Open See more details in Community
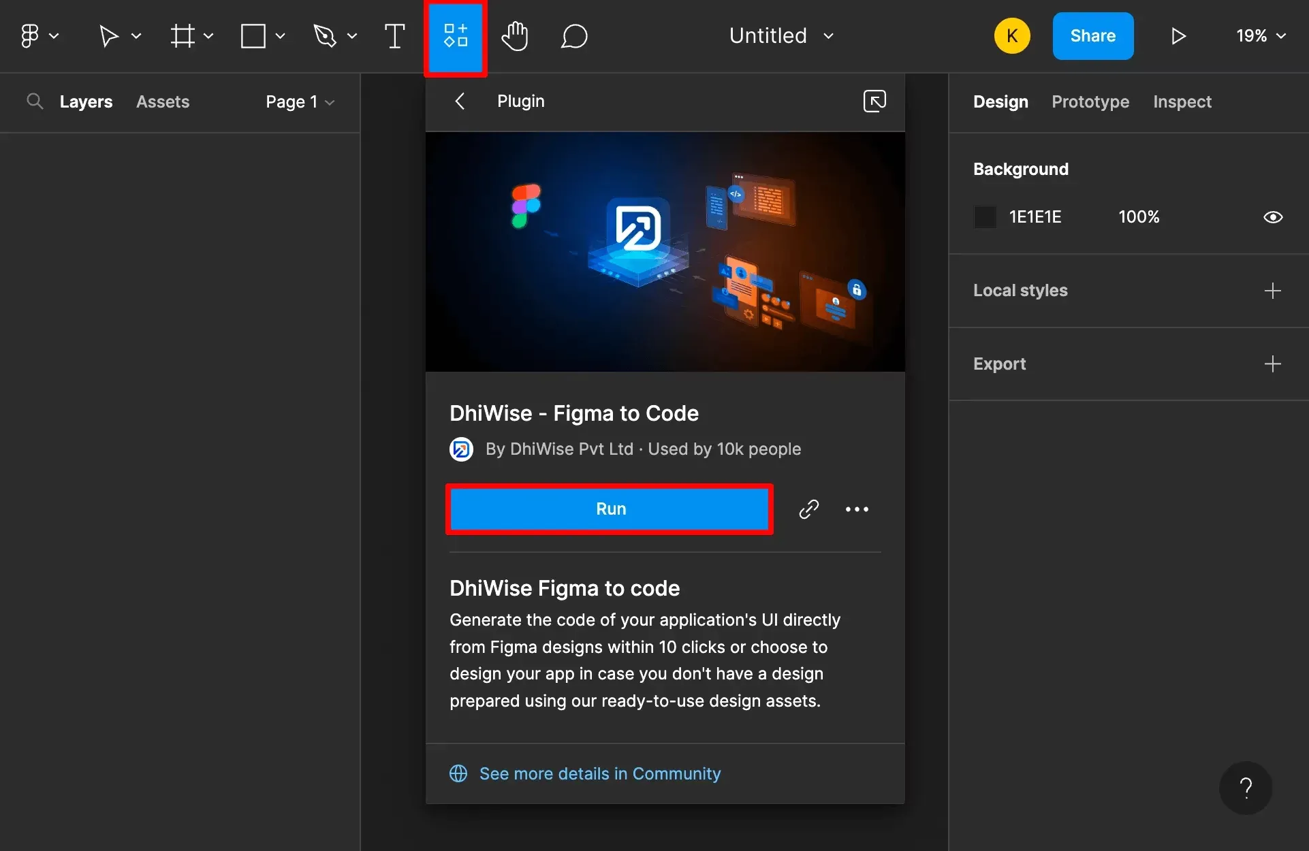 [599, 773]
